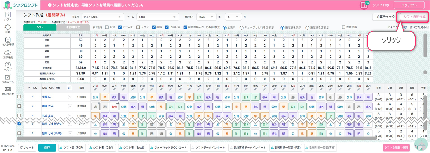Screen dimensions: 430x153
Task: Select the 全表示 radio button
Action: (x=225, y=27)
